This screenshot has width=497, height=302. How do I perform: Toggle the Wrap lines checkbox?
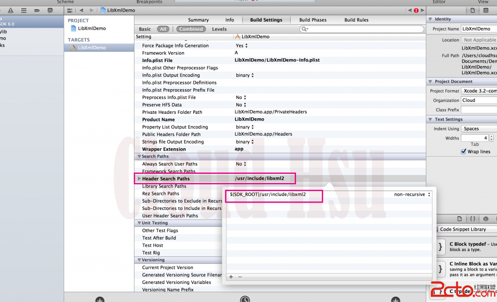(464, 152)
